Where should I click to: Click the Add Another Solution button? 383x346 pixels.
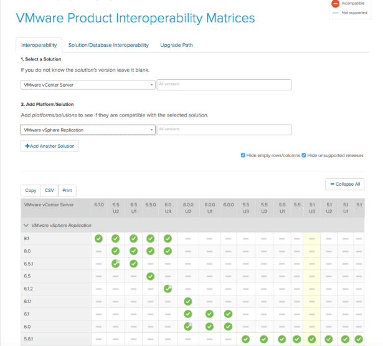(x=50, y=146)
